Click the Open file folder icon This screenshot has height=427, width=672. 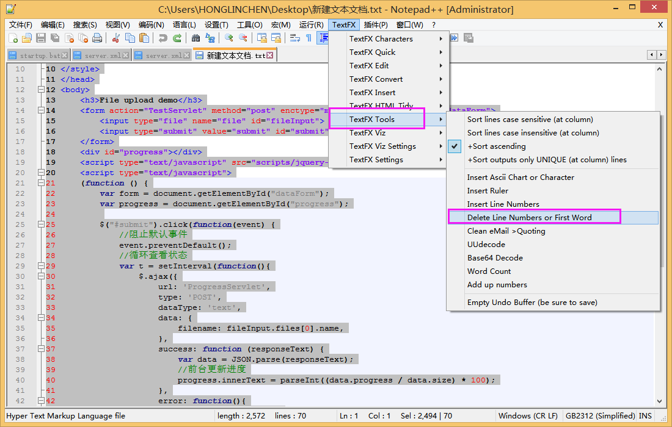tap(26, 38)
